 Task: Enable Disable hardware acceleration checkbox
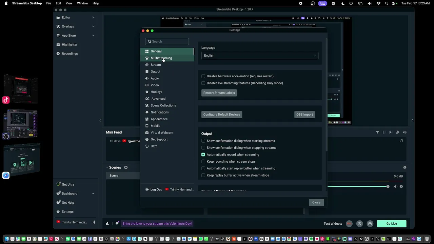pyautogui.click(x=203, y=76)
